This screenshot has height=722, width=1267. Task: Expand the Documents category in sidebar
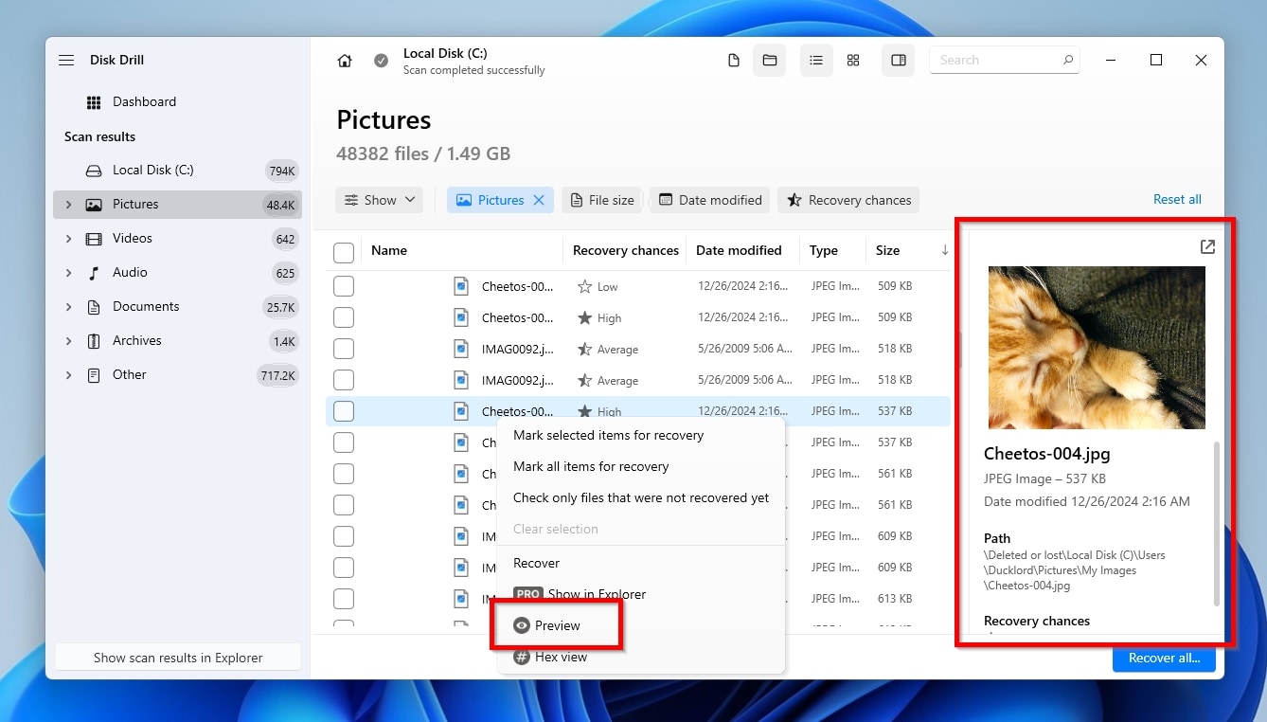point(68,307)
